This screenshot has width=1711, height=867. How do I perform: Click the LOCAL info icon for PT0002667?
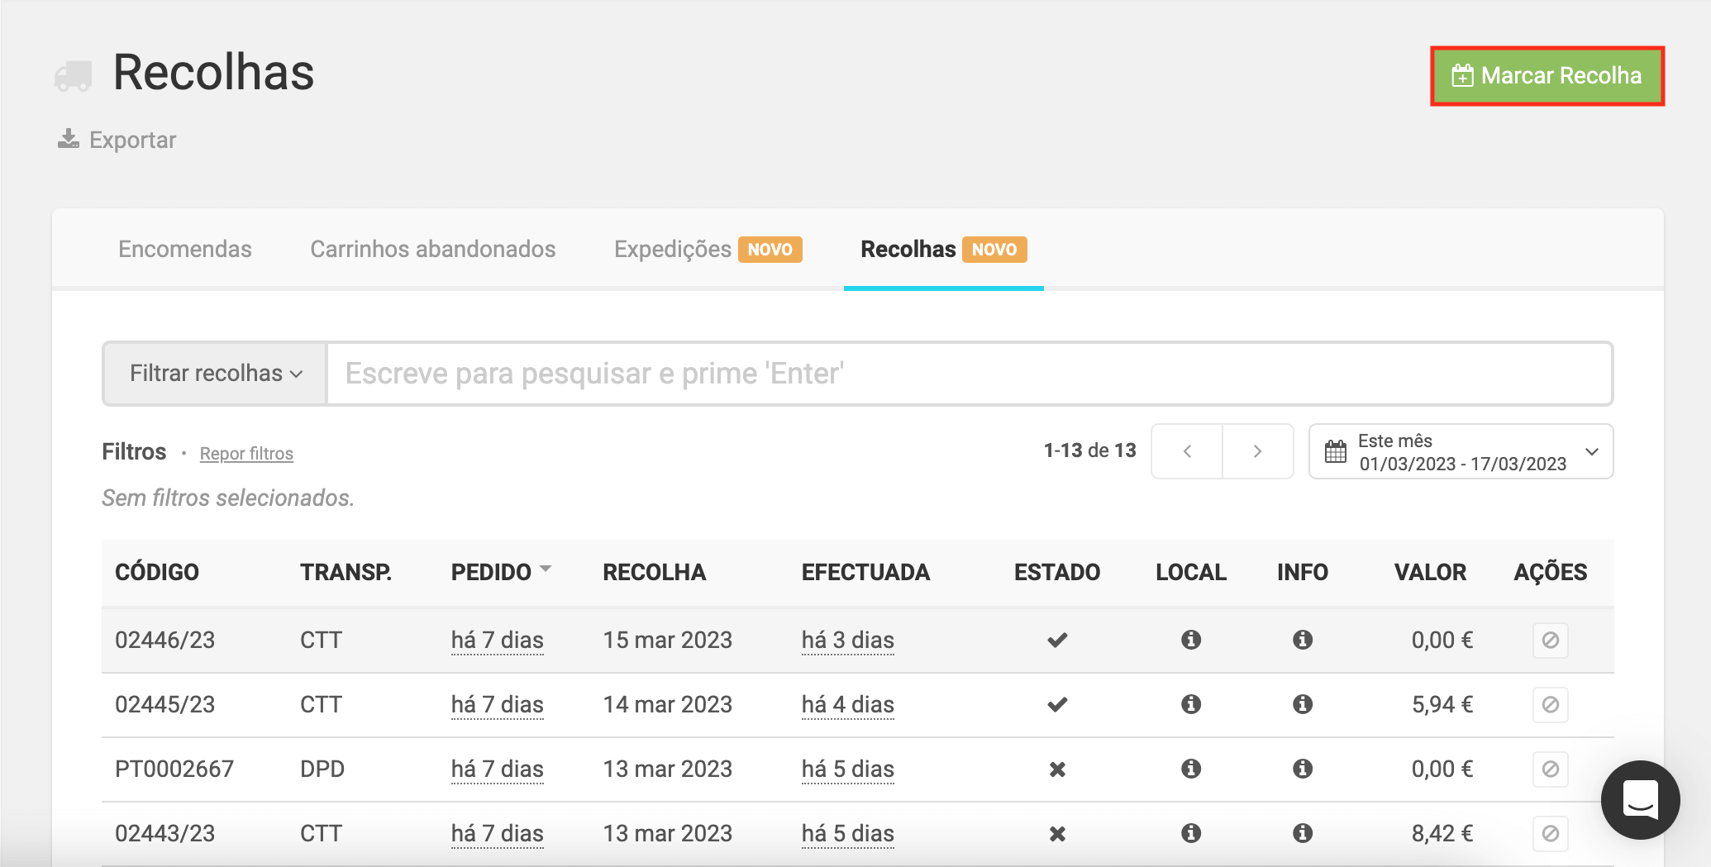click(x=1190, y=769)
